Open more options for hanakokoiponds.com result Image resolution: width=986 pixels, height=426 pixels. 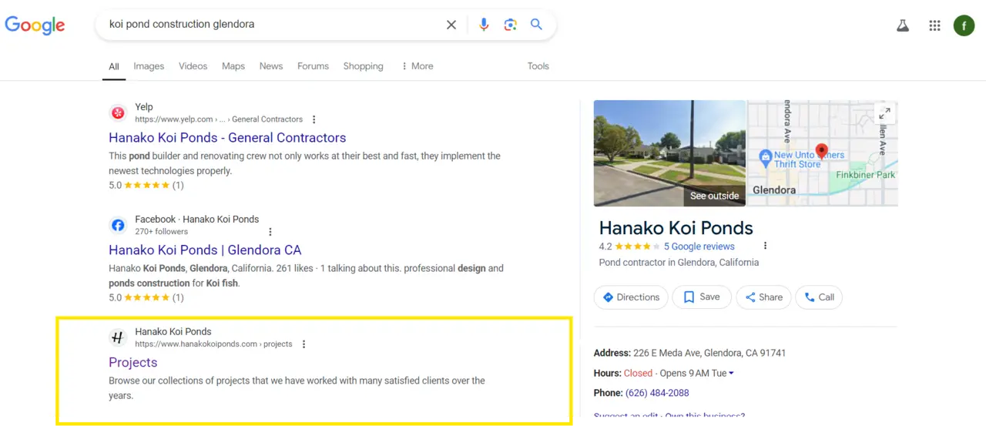click(304, 344)
